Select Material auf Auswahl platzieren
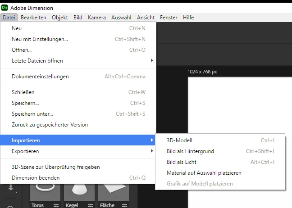 [x=220, y=172]
